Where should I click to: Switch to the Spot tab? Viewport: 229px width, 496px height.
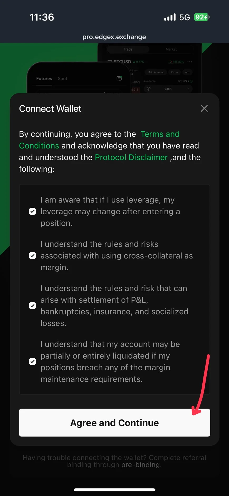tap(62, 78)
